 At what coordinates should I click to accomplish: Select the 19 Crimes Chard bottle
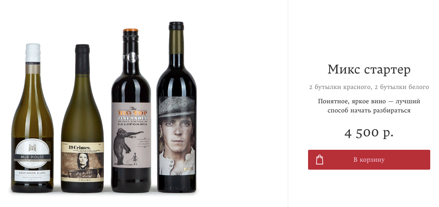coord(82,119)
